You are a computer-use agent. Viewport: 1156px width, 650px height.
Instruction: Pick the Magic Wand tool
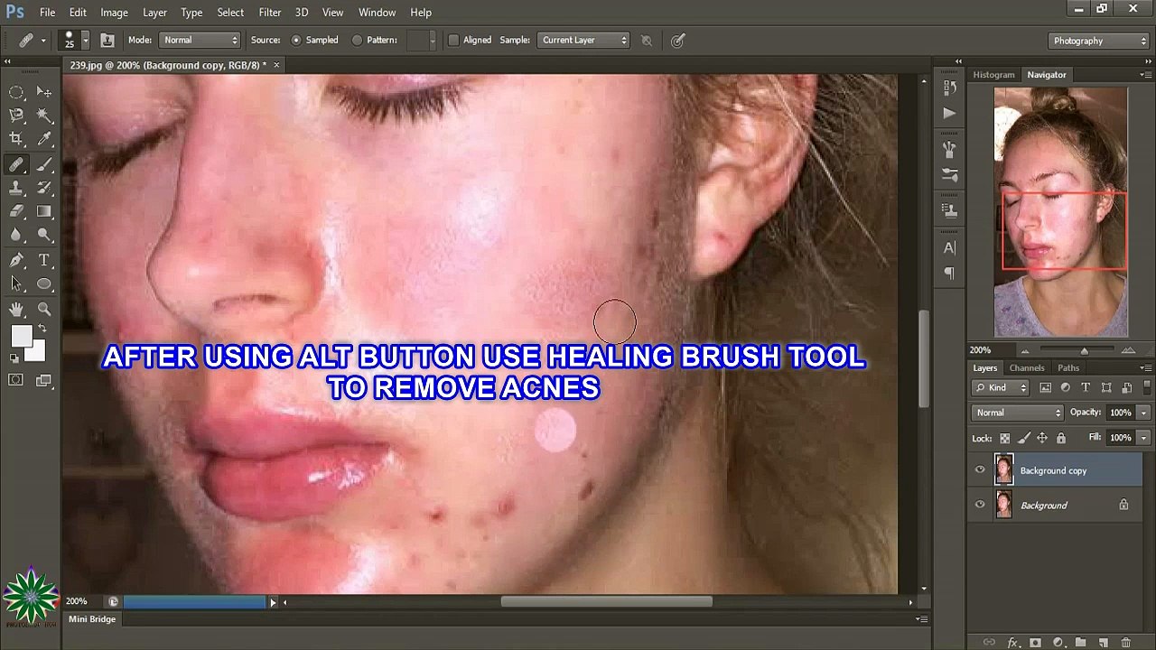point(44,116)
